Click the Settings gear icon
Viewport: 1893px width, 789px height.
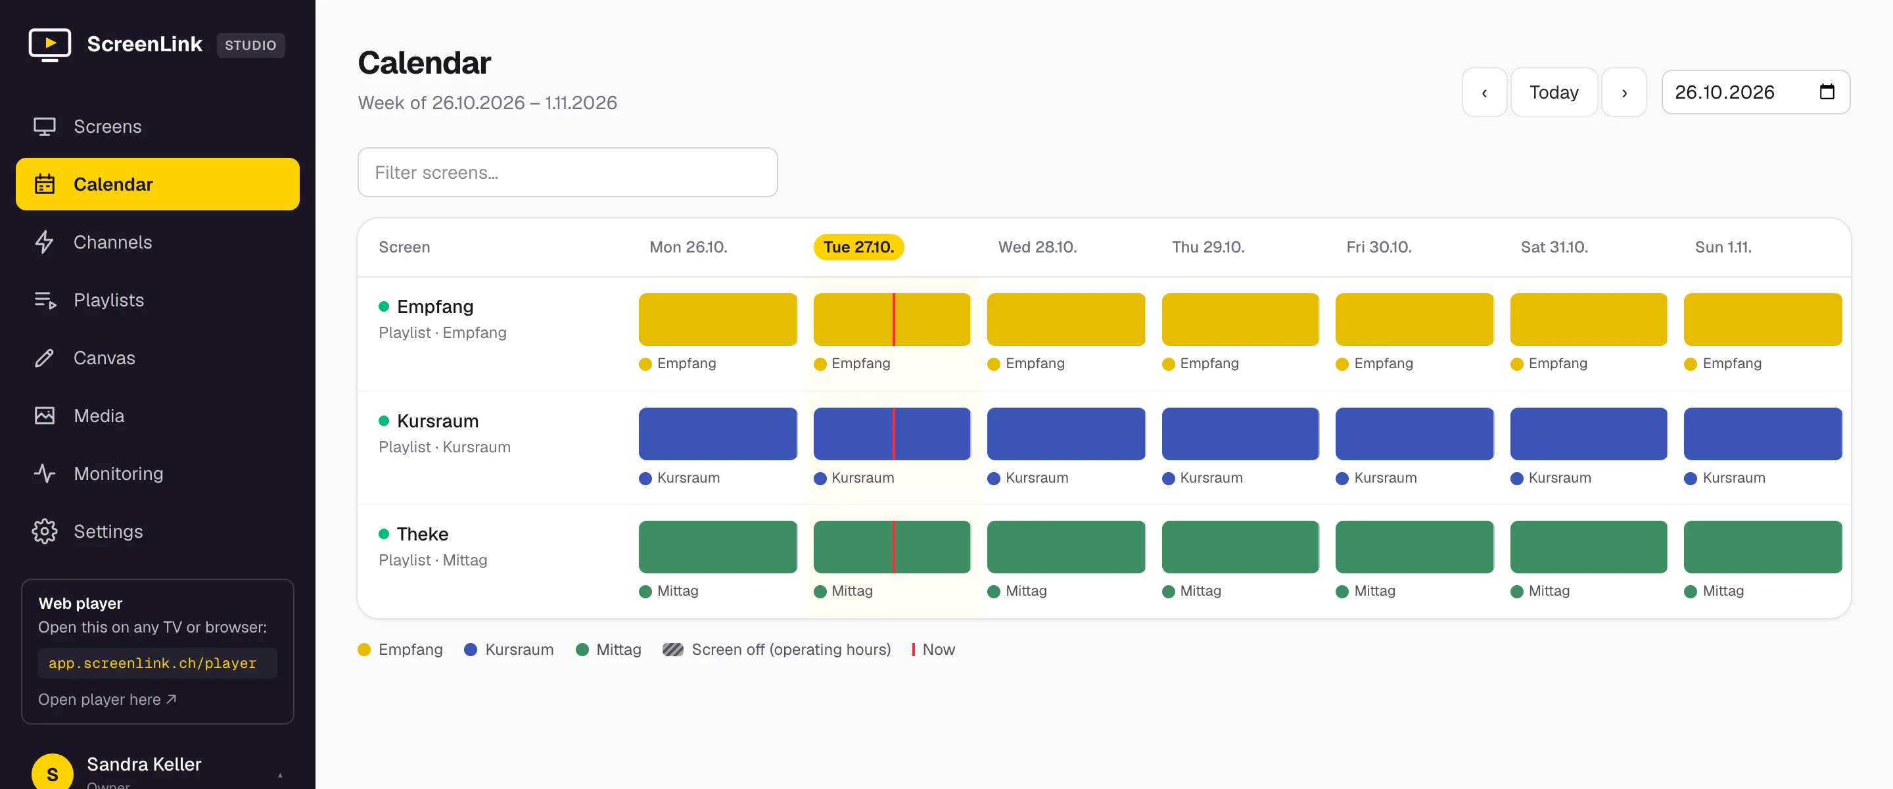(x=44, y=531)
